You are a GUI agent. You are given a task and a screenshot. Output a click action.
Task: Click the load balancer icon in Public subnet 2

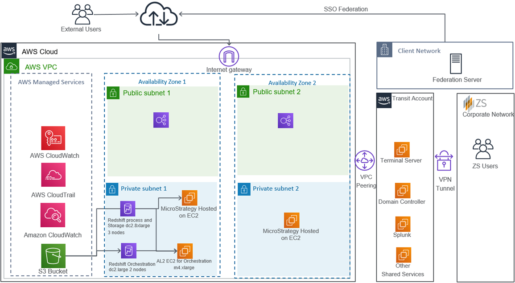[285, 120]
